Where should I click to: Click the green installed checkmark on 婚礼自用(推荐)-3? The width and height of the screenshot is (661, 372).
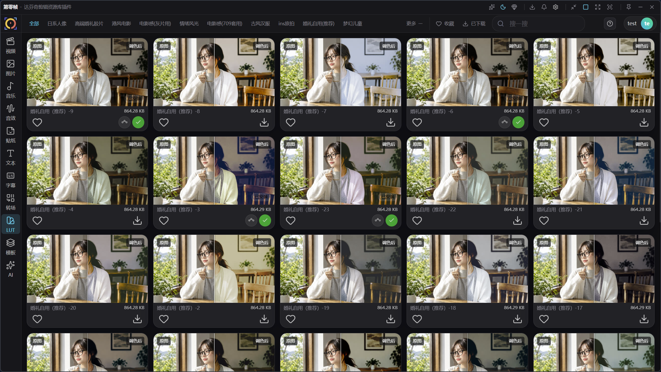coord(265,220)
